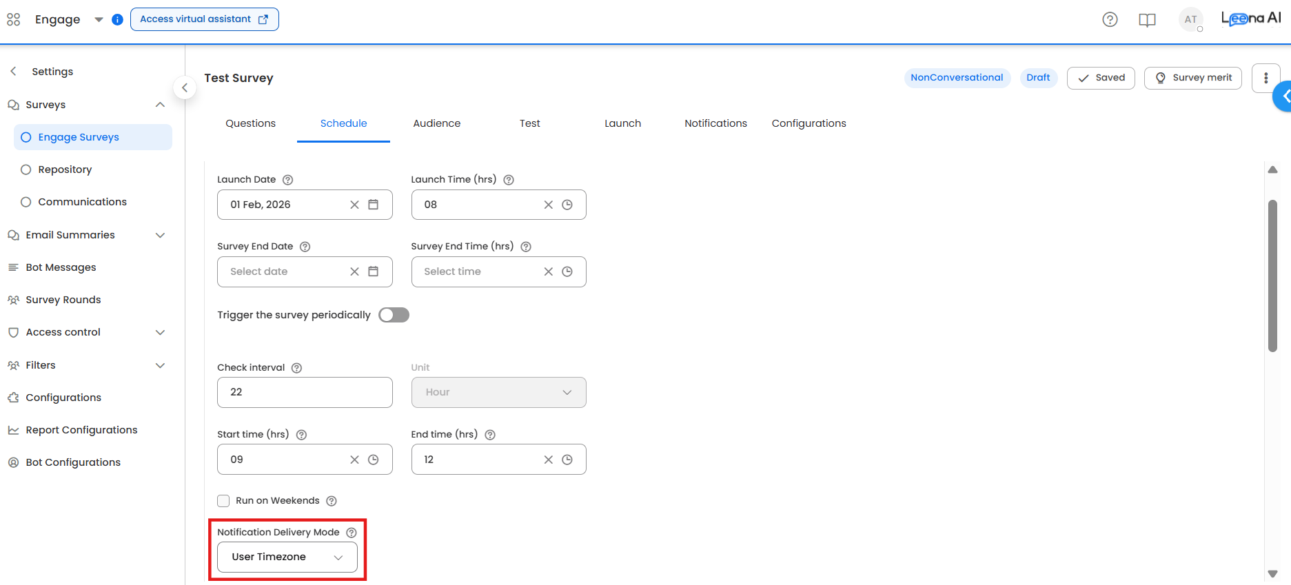
Task: Open Report Configurations in sidebar
Action: click(x=81, y=430)
